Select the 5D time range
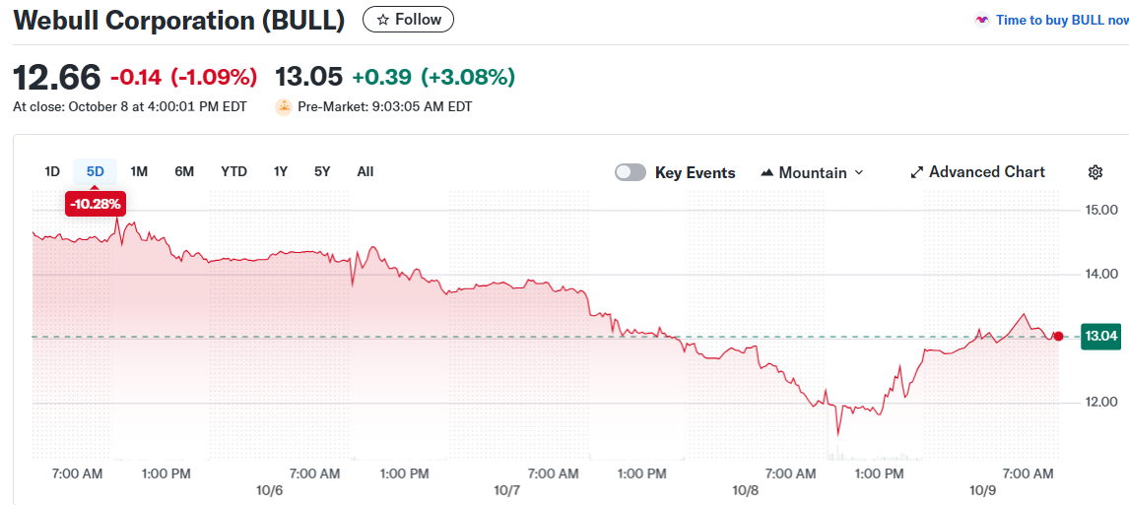1129x505 pixels. pos(95,171)
